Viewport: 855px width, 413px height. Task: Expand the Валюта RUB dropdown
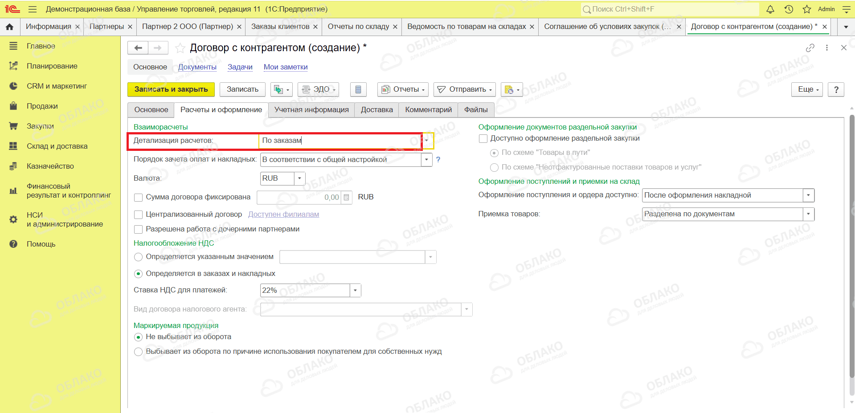(x=299, y=178)
